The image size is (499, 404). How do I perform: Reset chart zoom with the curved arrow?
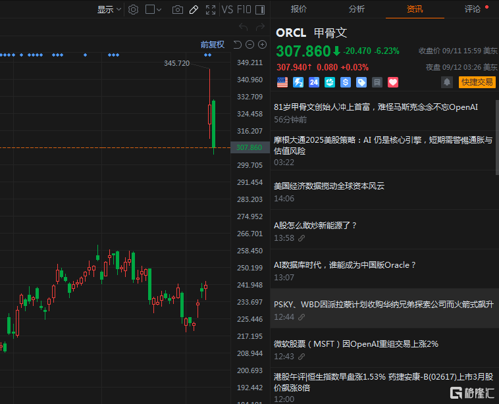[x=238, y=45]
